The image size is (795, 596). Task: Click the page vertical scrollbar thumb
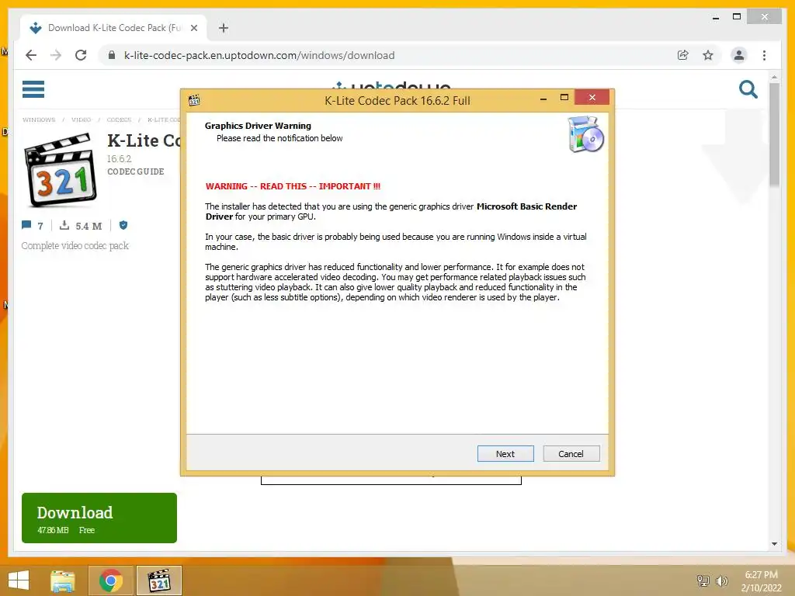point(774,134)
